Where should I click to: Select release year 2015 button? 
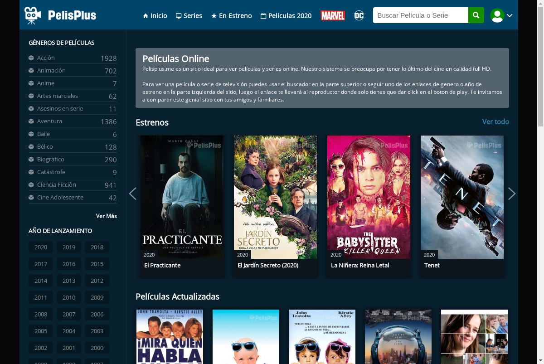coord(97,264)
